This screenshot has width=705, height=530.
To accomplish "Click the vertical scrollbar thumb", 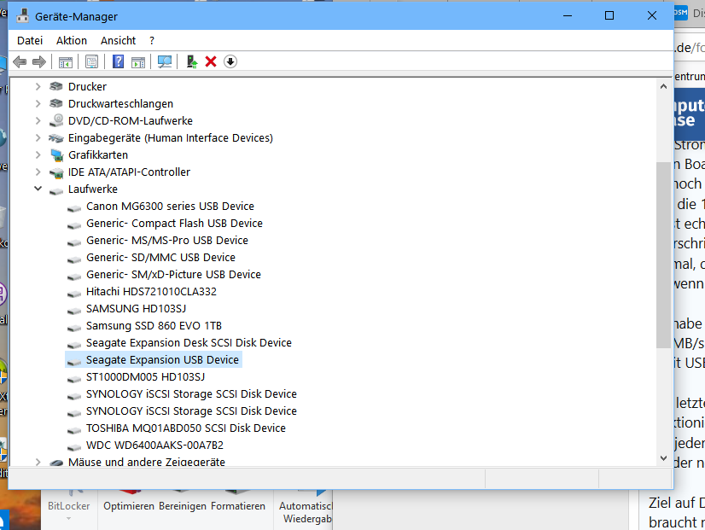I will tap(664, 254).
